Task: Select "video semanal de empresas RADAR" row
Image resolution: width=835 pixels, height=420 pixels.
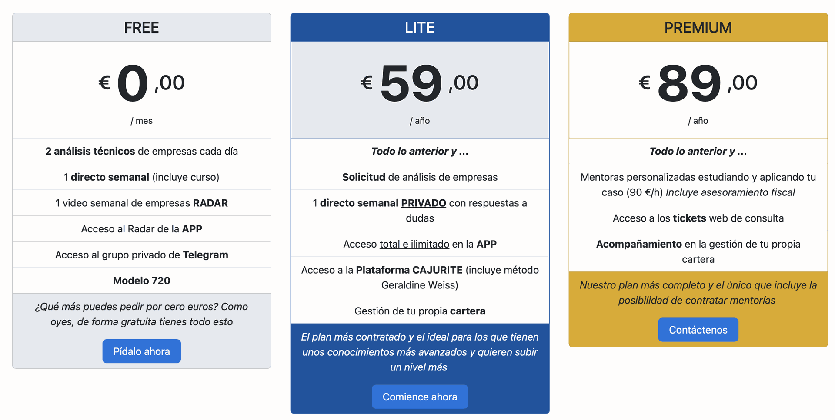Action: point(141,203)
